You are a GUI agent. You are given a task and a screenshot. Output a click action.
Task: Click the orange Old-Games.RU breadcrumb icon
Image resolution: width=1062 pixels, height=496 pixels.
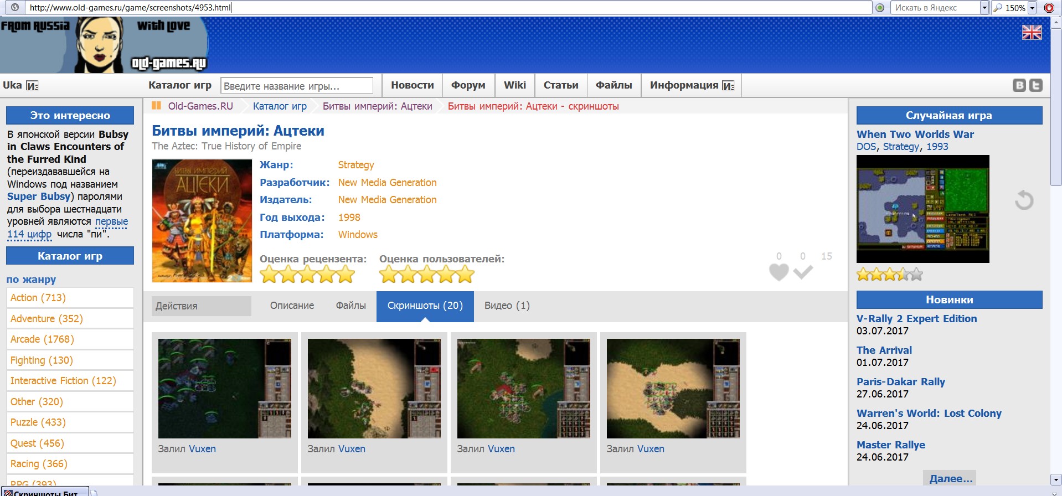156,106
